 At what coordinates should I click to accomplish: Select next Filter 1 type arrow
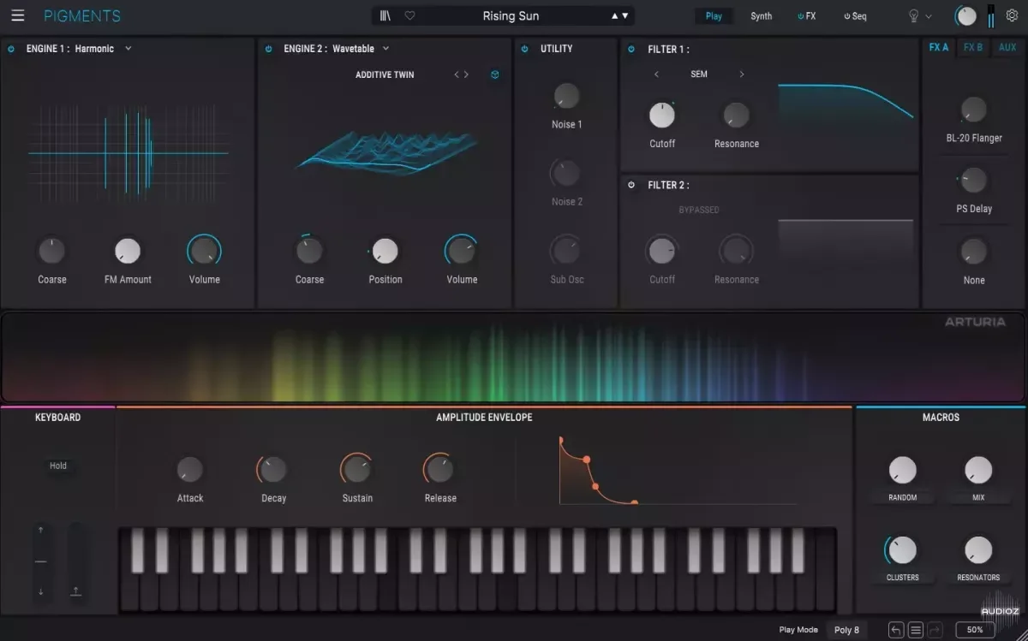(742, 74)
